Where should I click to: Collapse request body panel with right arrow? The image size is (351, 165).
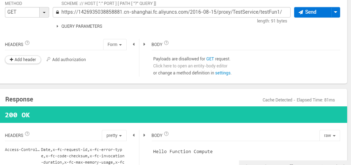(x=144, y=45)
